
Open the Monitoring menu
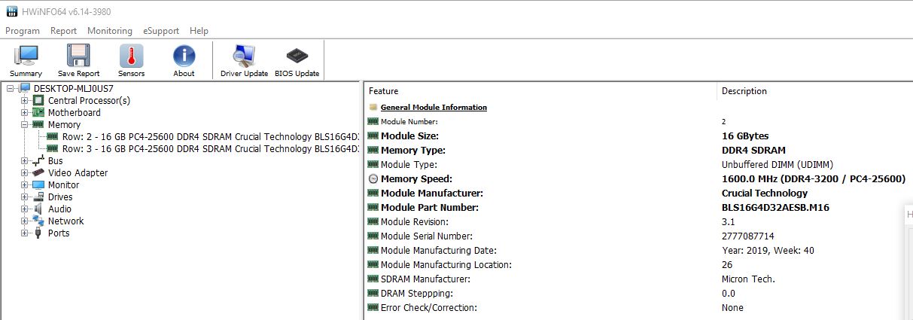pyautogui.click(x=110, y=31)
